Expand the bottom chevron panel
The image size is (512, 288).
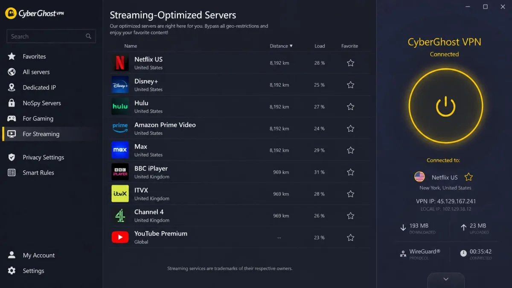[x=446, y=279]
